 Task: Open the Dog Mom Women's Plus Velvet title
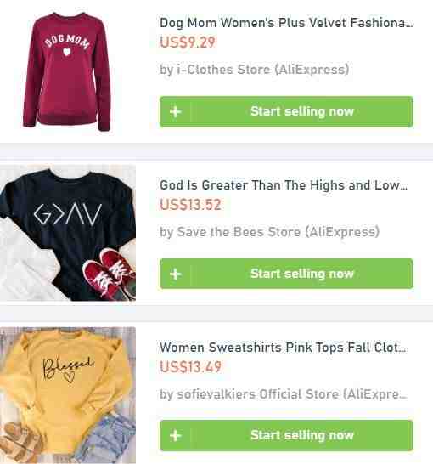pyautogui.click(x=286, y=23)
